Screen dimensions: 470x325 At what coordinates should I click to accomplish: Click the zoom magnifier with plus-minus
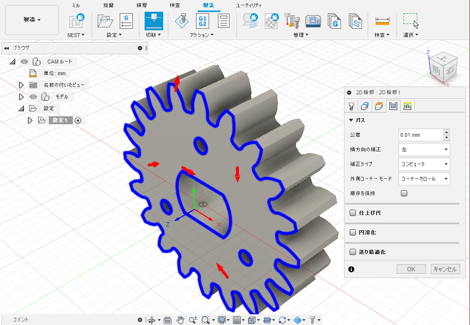pos(193,320)
